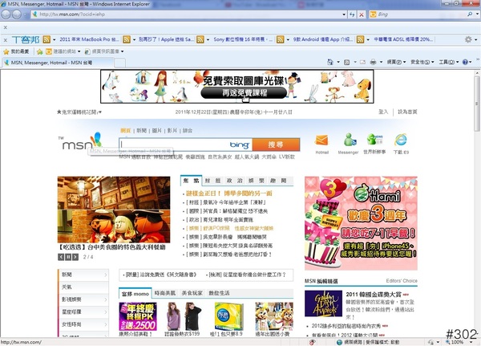The image size is (481, 346).
Task: Click the magnifier icon in the Bing search box
Action: coord(470,14)
